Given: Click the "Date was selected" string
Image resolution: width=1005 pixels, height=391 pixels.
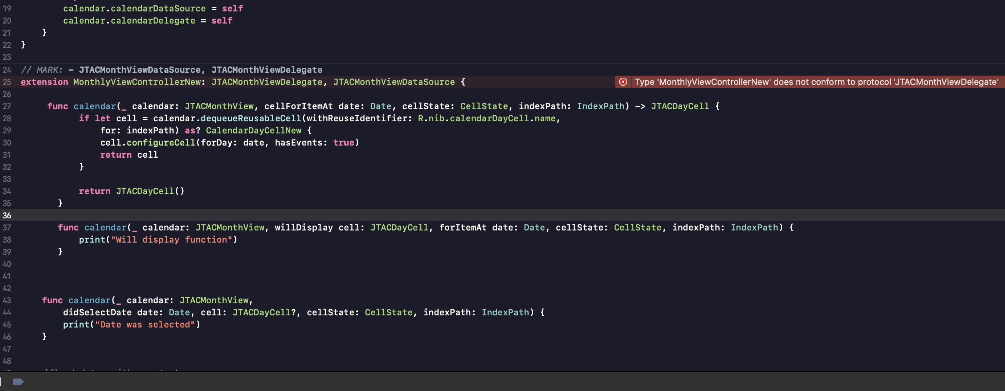Looking at the screenshot, I should pos(145,325).
